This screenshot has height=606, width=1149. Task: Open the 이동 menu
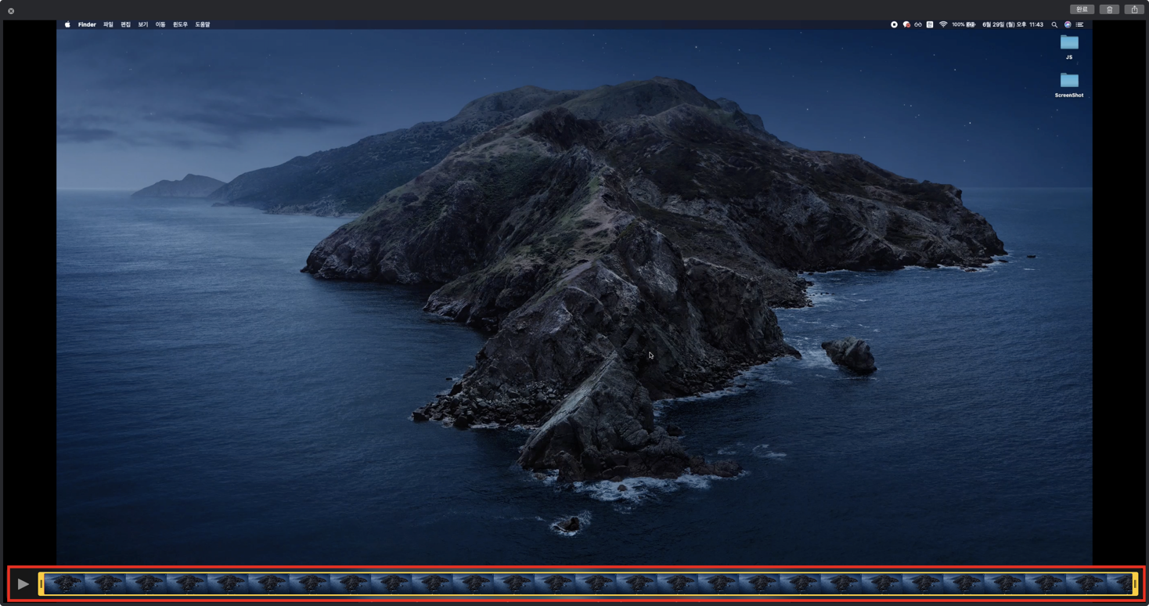coord(160,24)
